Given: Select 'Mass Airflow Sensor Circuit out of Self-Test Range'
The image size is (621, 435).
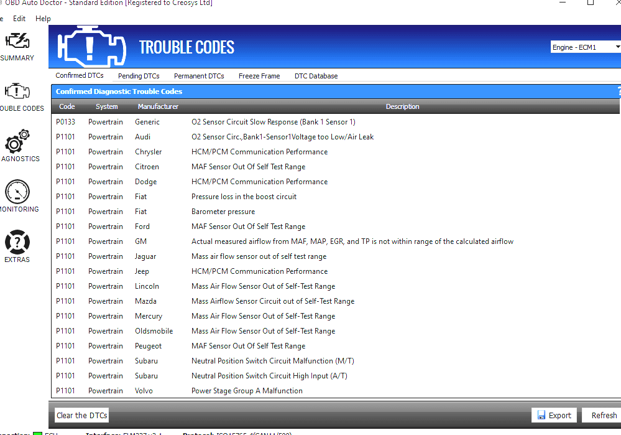Looking at the screenshot, I should click(273, 301).
